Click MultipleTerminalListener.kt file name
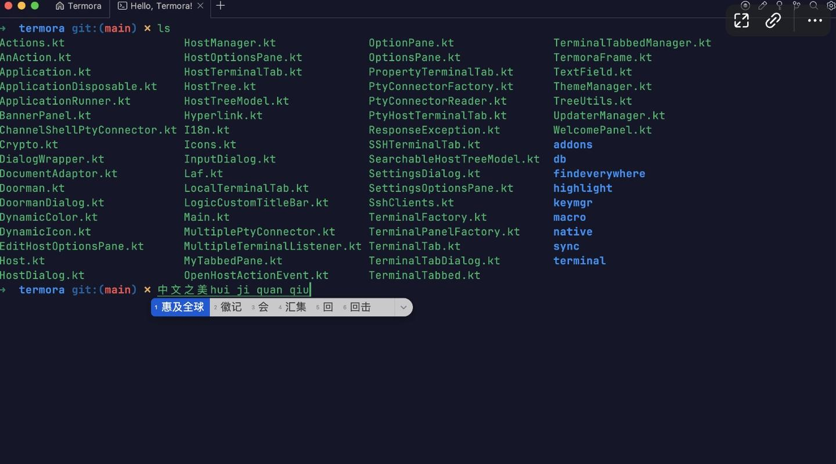836x464 pixels. 273,246
